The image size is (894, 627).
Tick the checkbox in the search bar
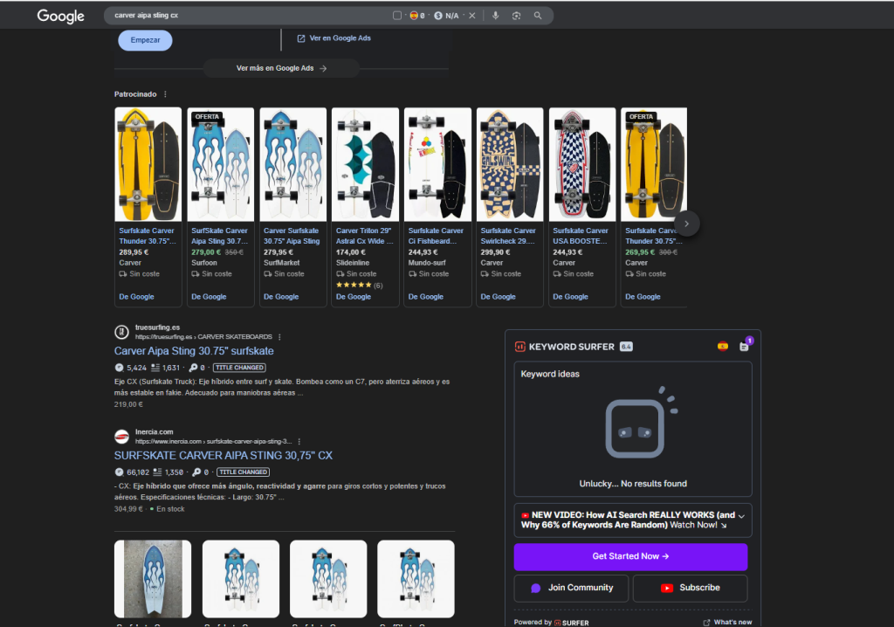(397, 16)
